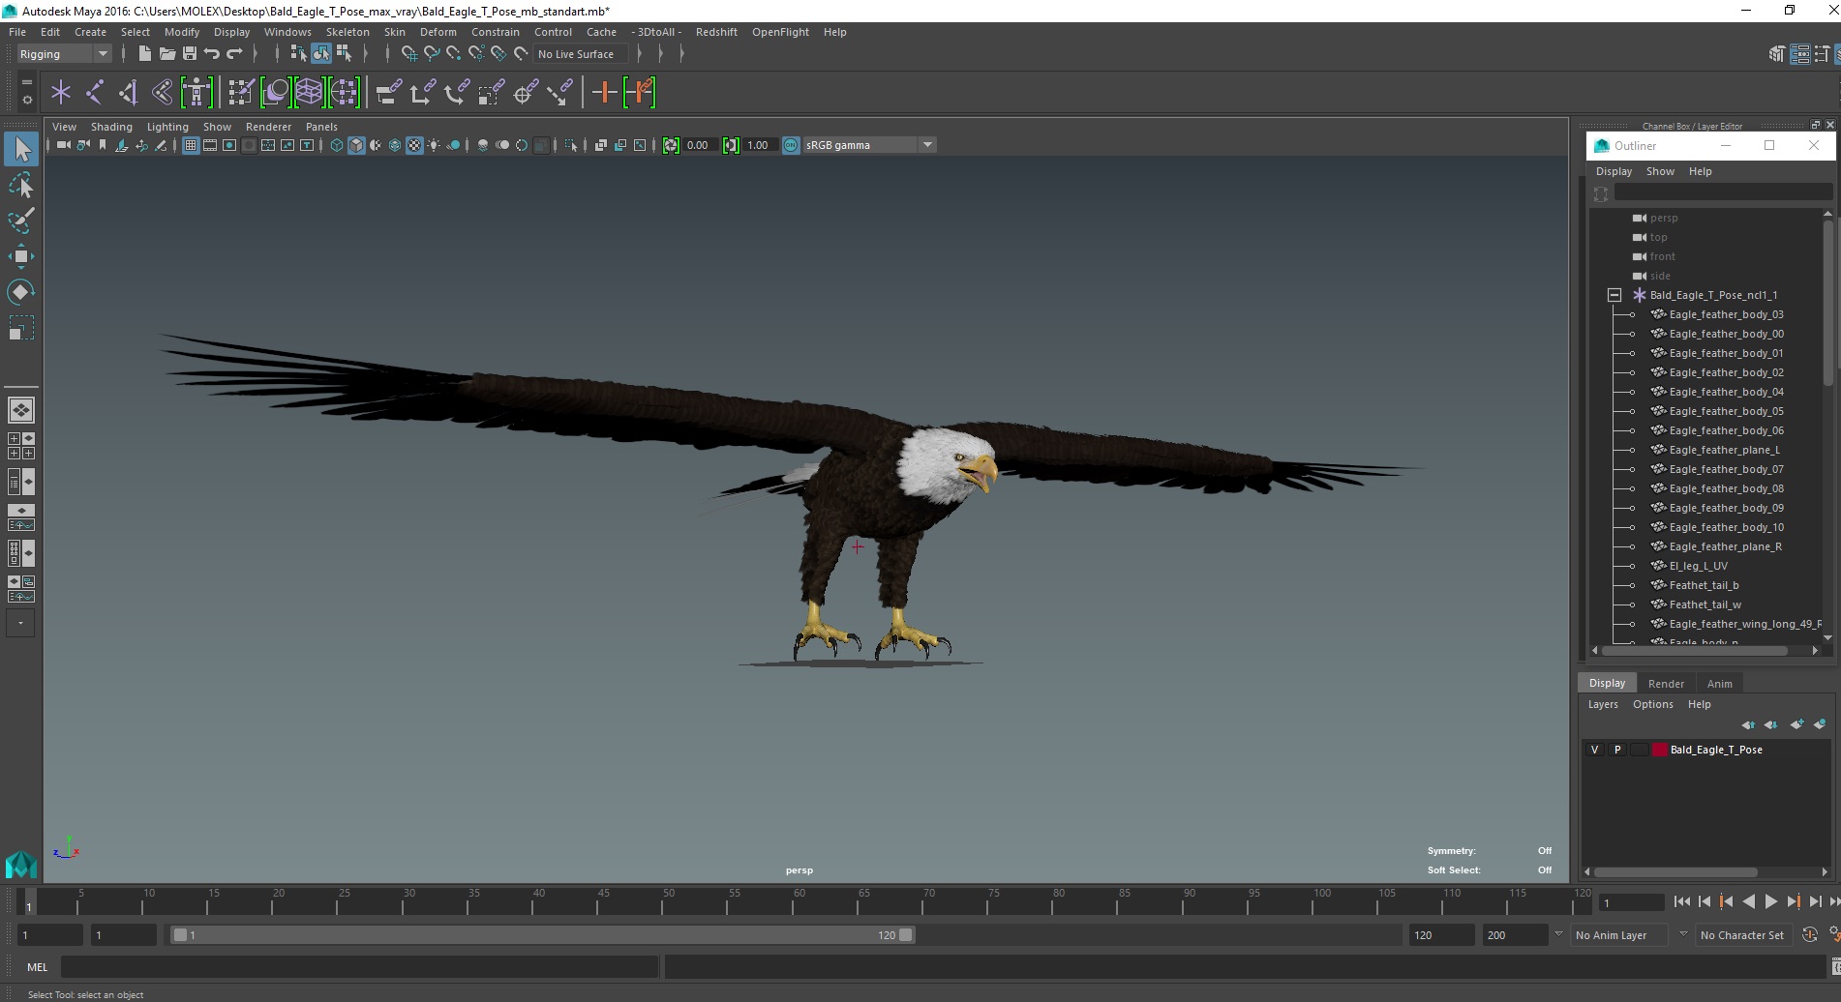Click the New Scene icon
The width and height of the screenshot is (1841, 1002).
coord(144,54)
